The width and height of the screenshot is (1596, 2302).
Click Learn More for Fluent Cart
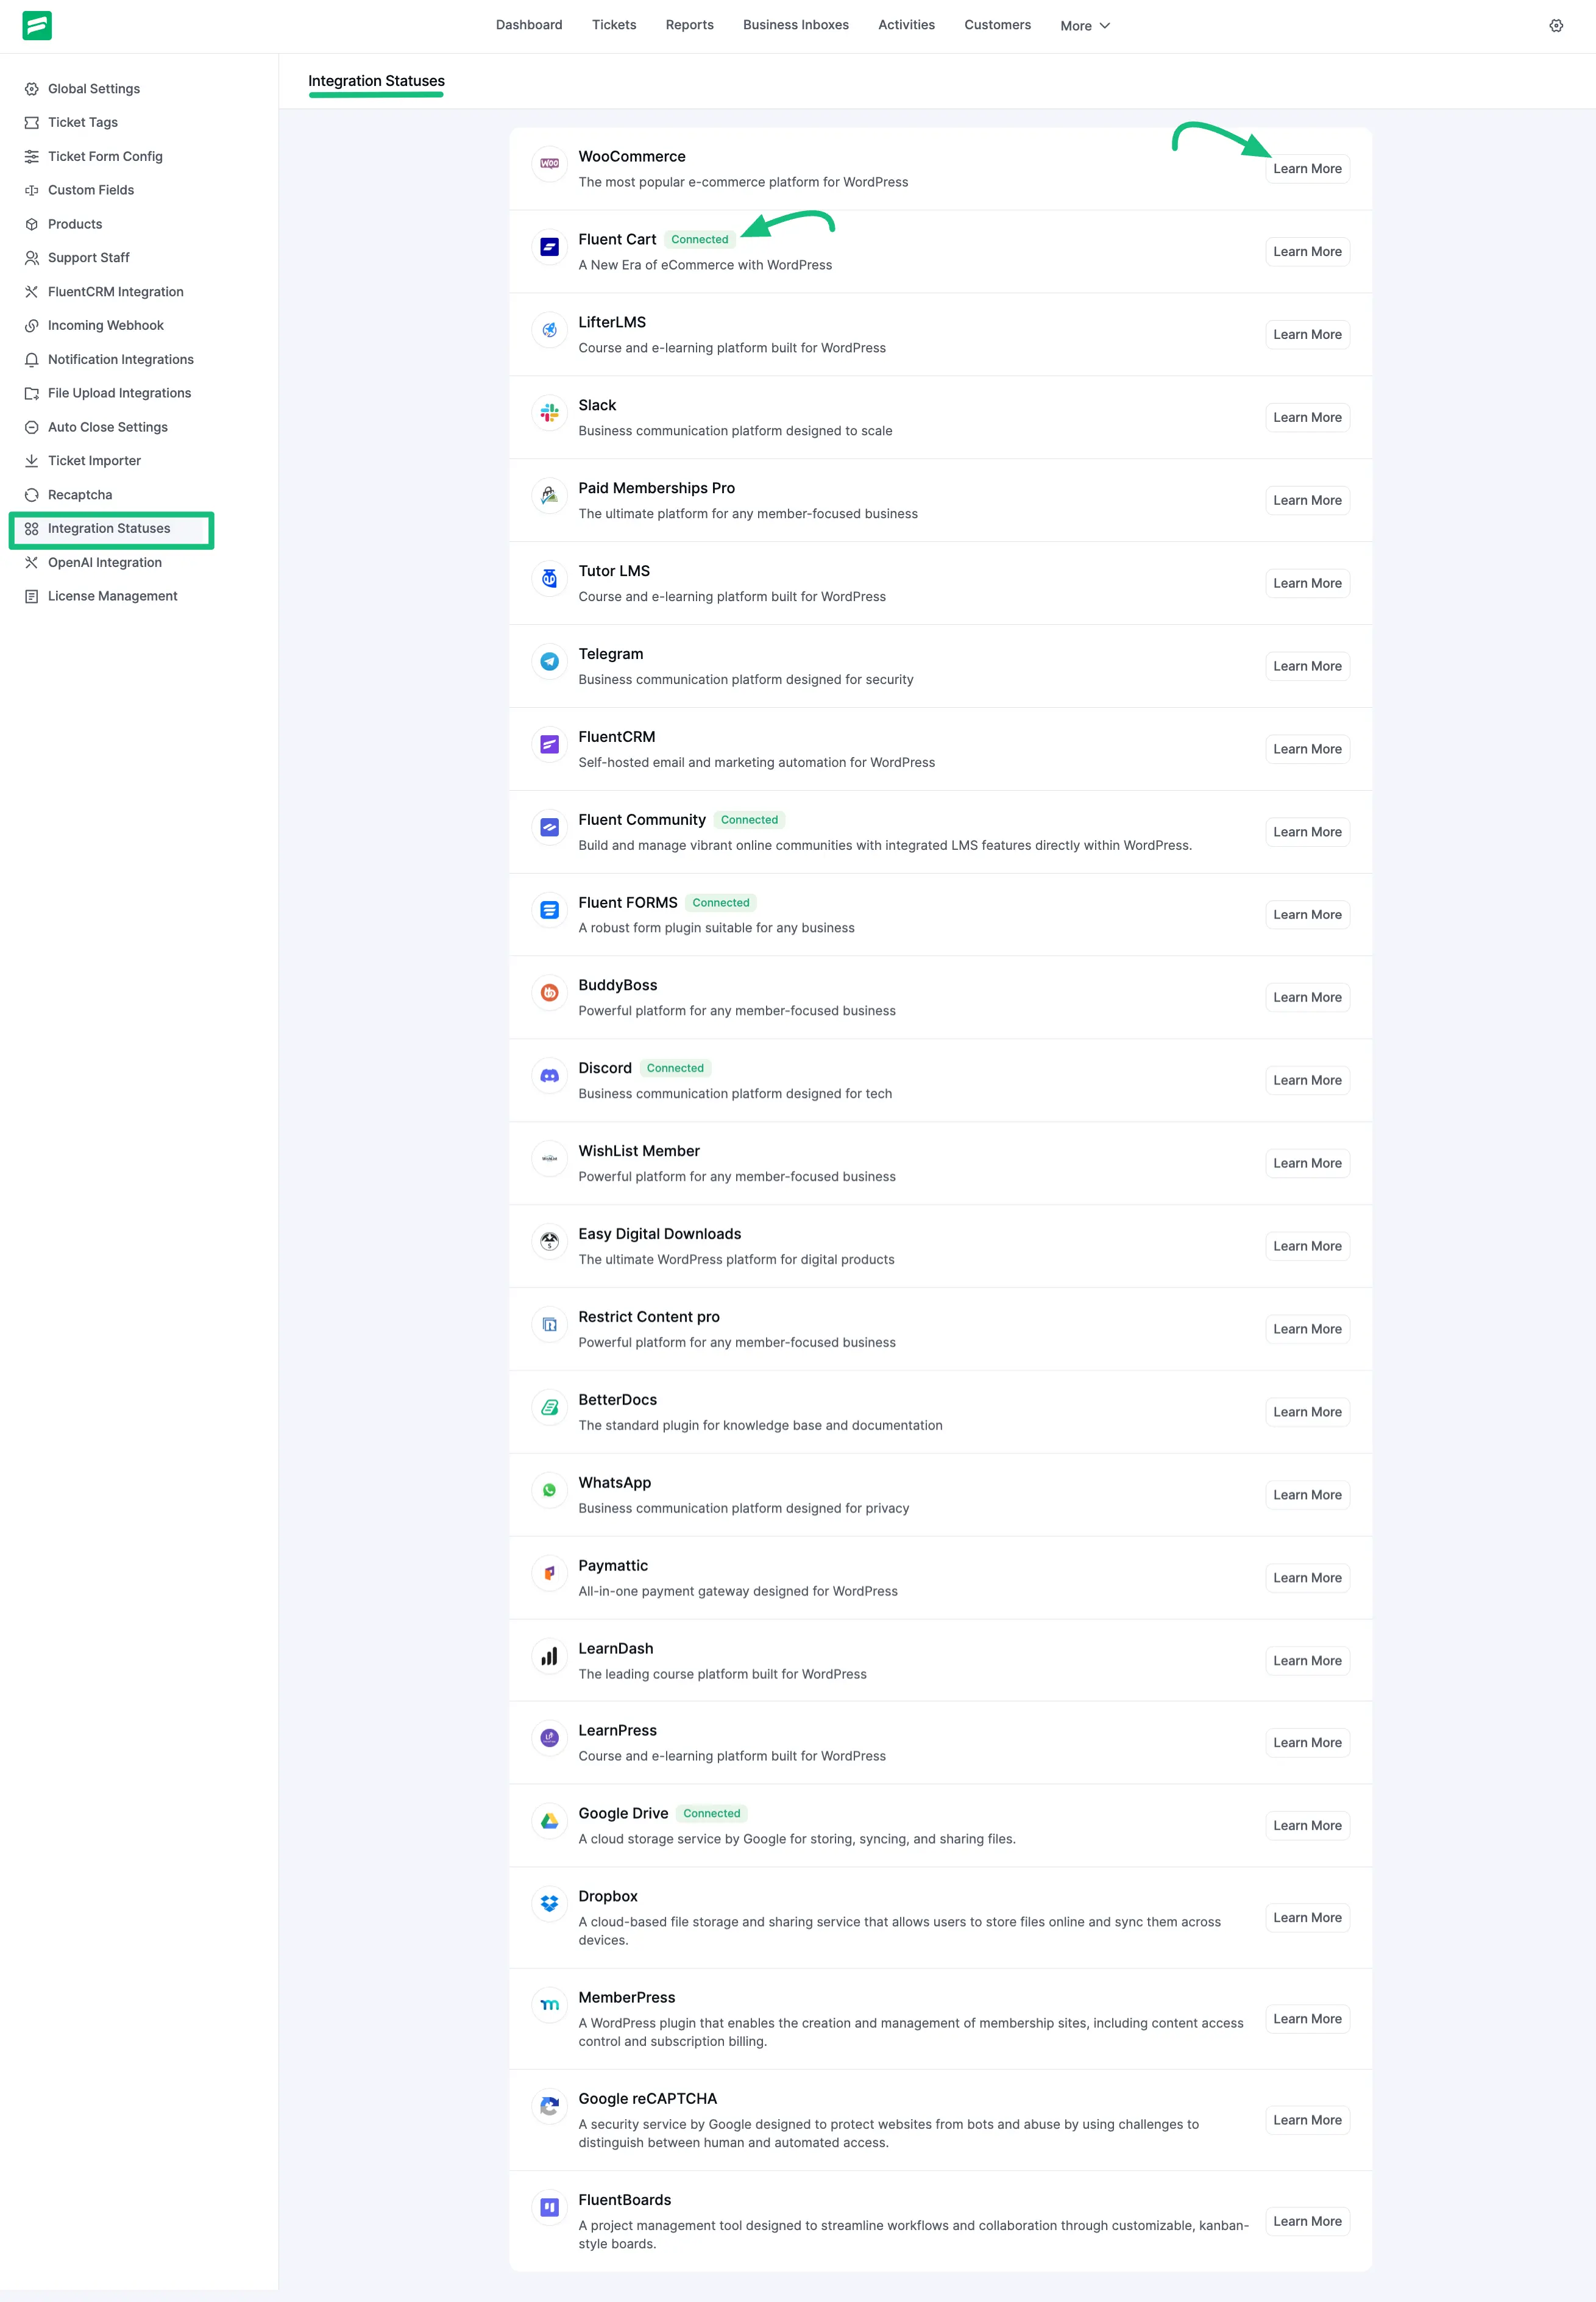(1307, 251)
